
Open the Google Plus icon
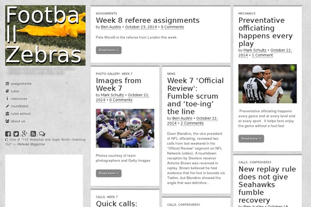(24, 134)
